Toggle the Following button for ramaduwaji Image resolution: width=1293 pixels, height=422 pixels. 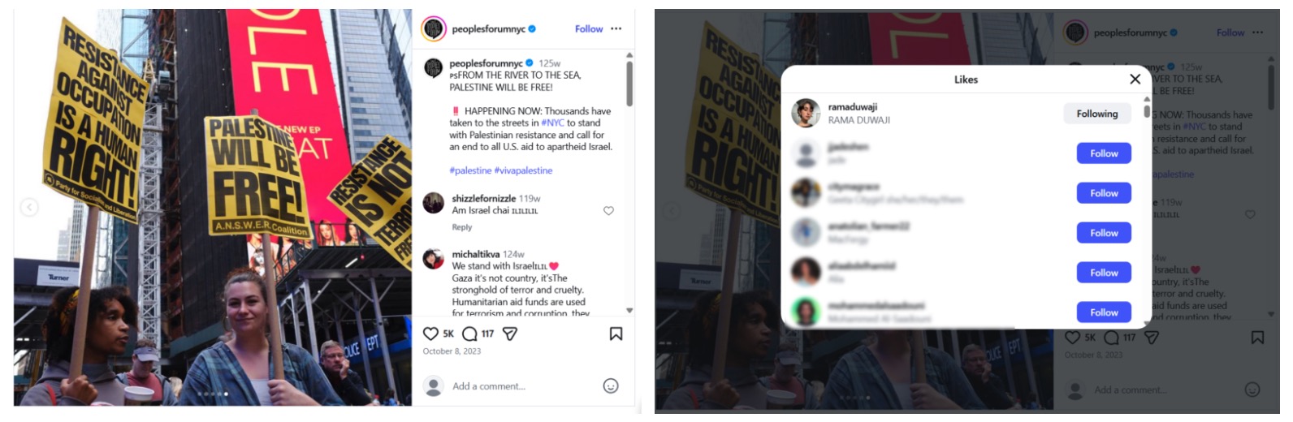coord(1096,114)
